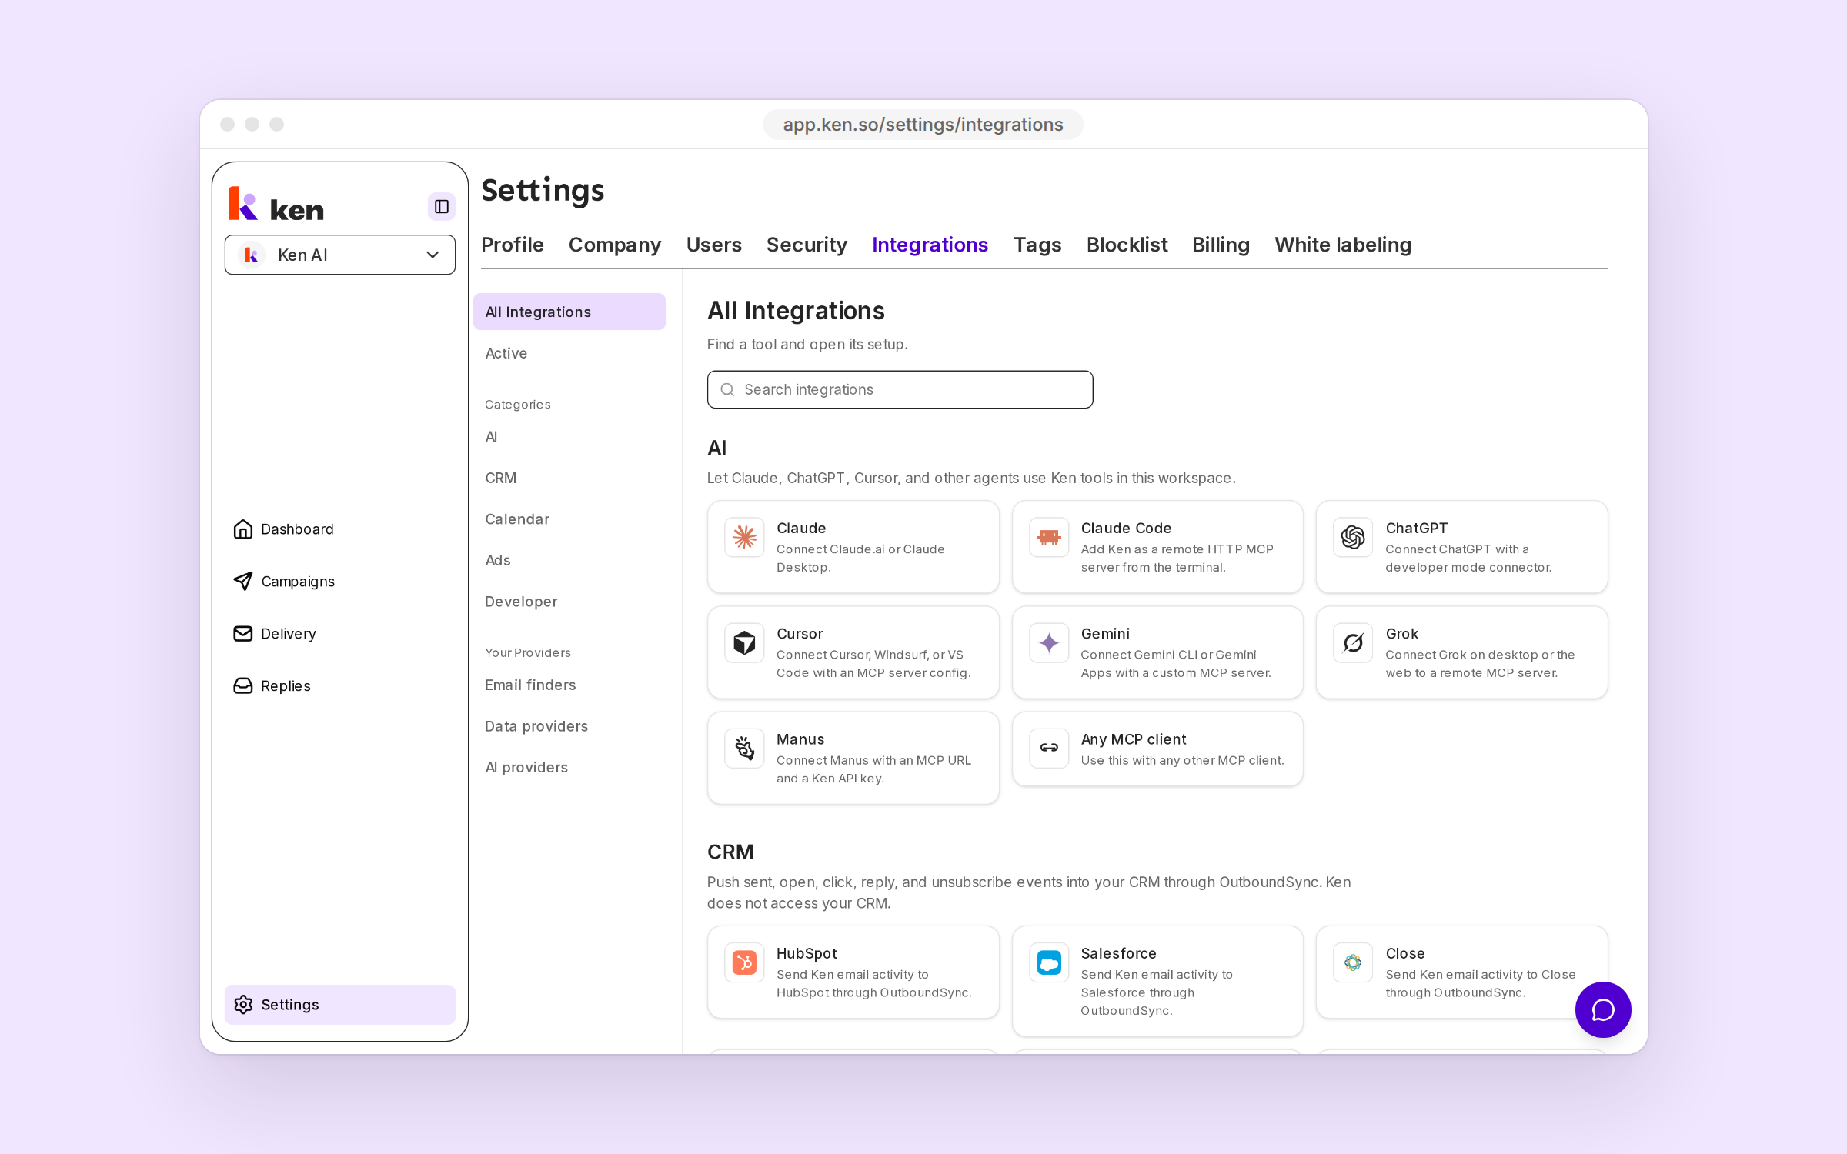The image size is (1847, 1154).
Task: Open the Security tab
Action: (807, 245)
